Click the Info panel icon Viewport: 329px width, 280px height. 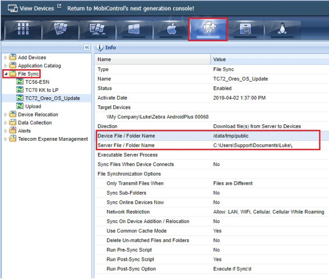pyautogui.click(x=100, y=48)
